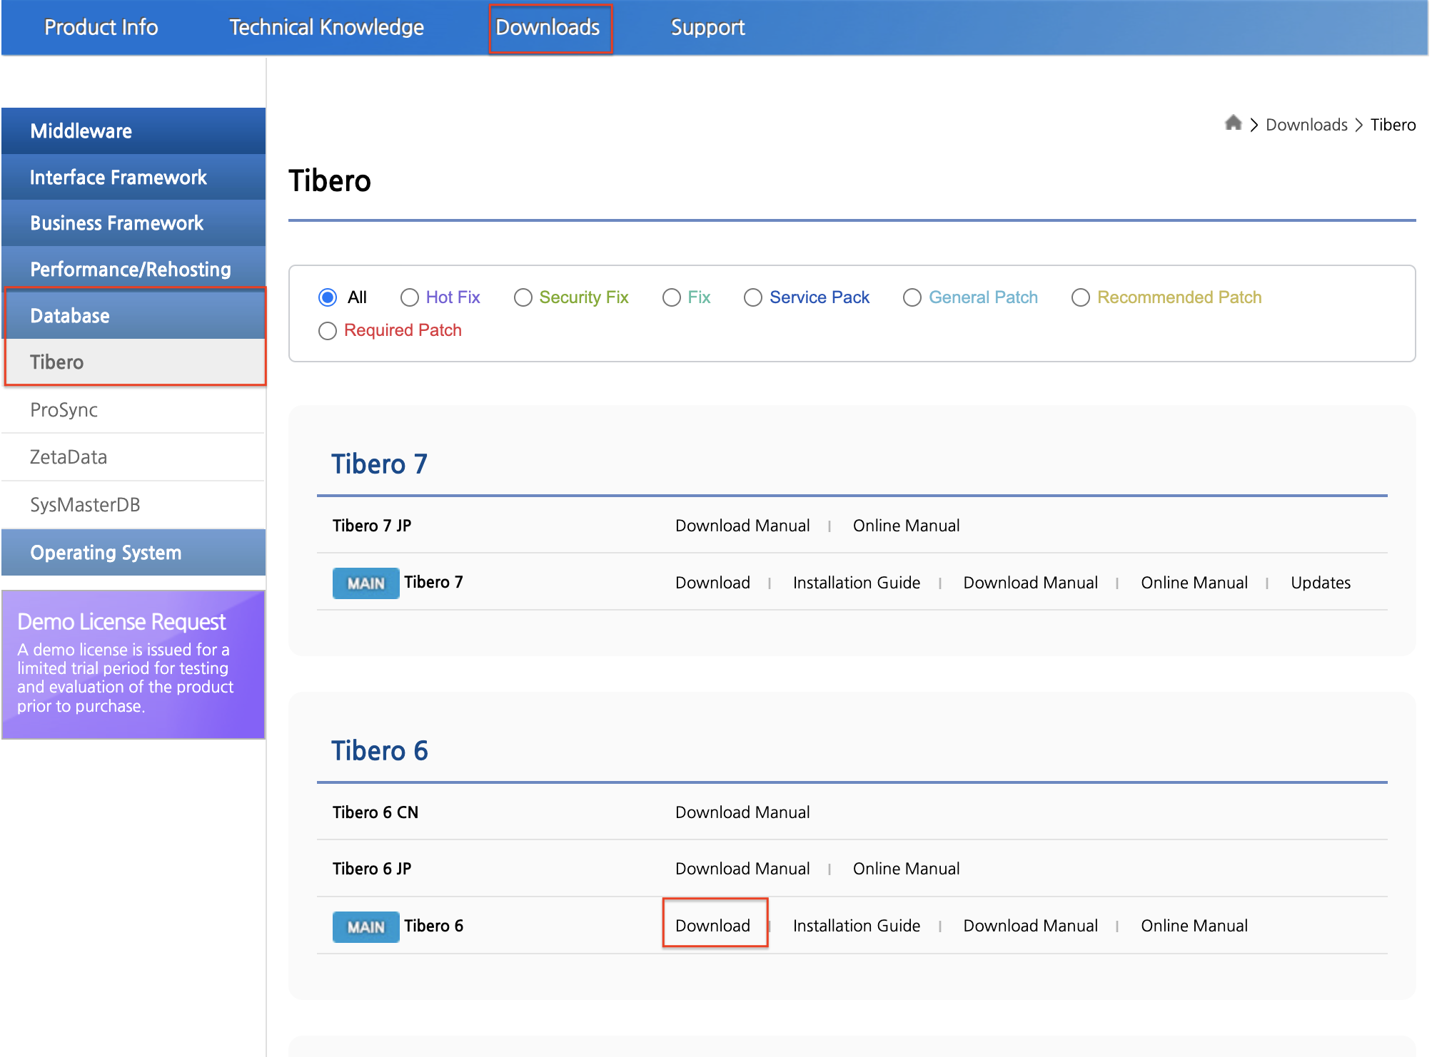
Task: Open the Technical Knowledge menu
Action: pos(326,27)
